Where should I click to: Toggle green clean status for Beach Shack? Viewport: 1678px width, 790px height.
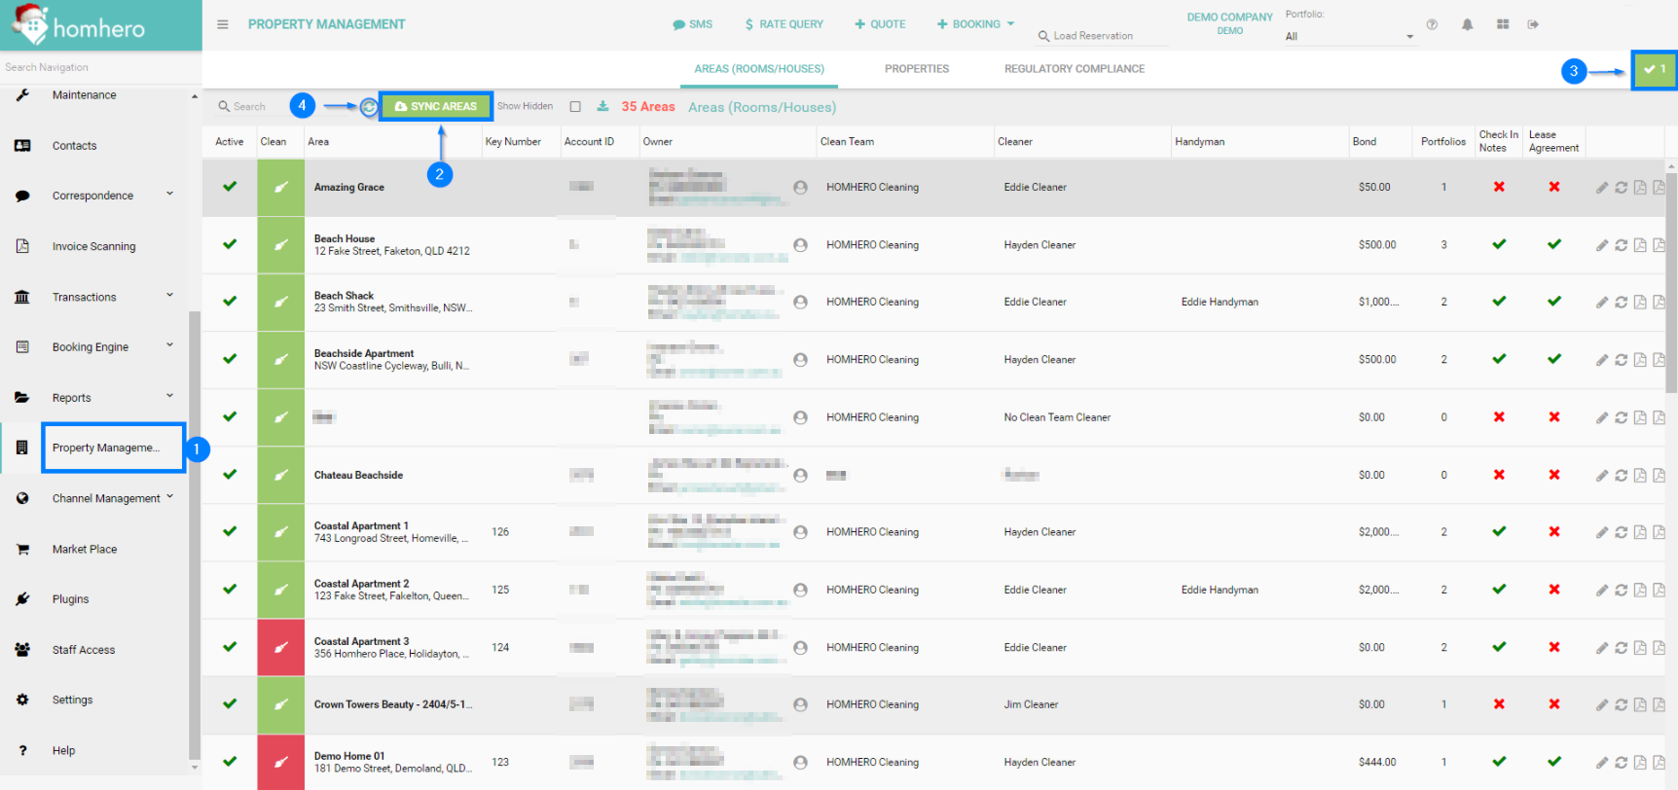point(280,302)
